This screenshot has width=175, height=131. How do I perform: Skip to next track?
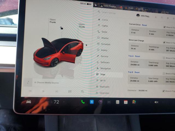pos(57,91)
